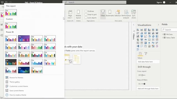This screenshot has width=177, height=99.
Task: Insert a Q&A visual
Action: [x=142, y=46]
